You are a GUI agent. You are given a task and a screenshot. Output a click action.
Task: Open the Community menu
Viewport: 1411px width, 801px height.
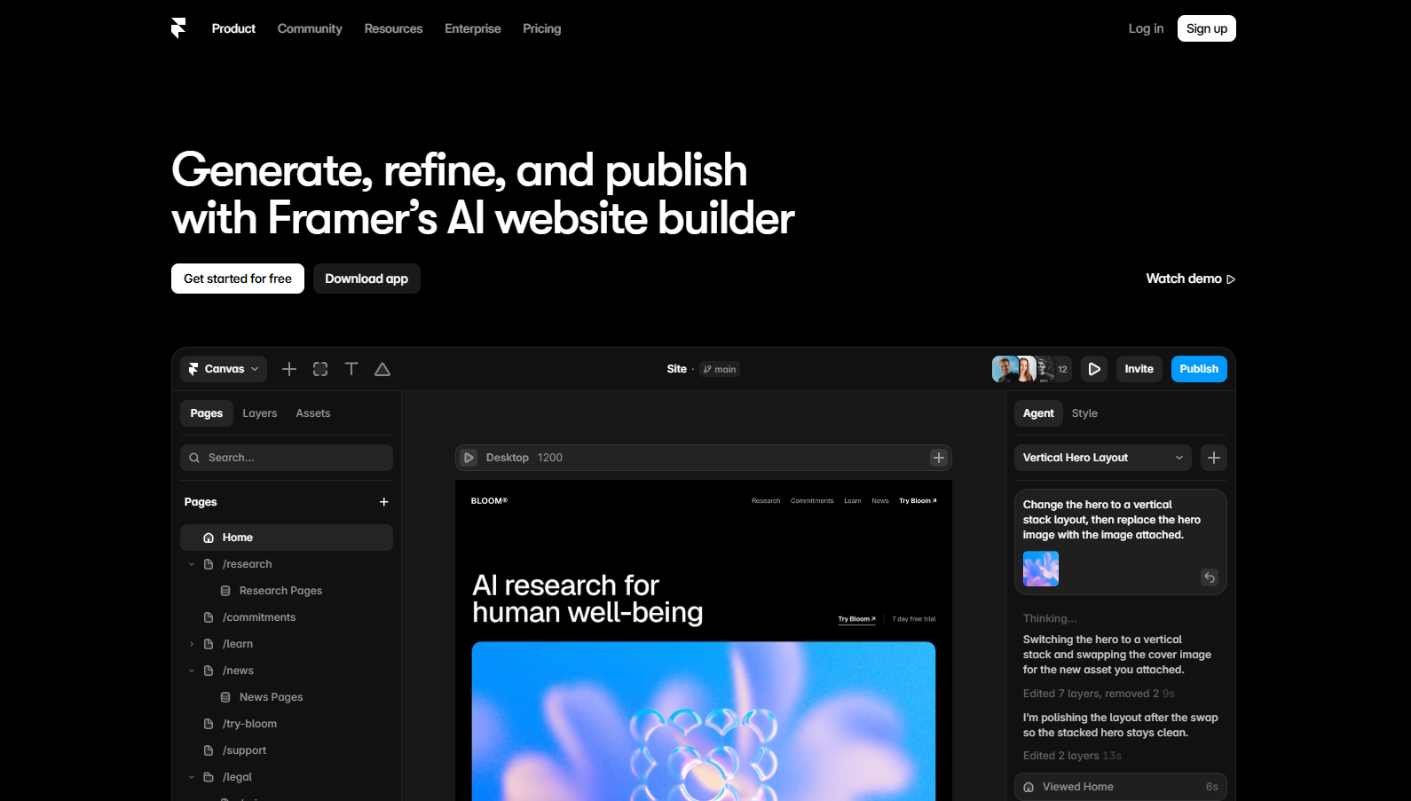[310, 28]
